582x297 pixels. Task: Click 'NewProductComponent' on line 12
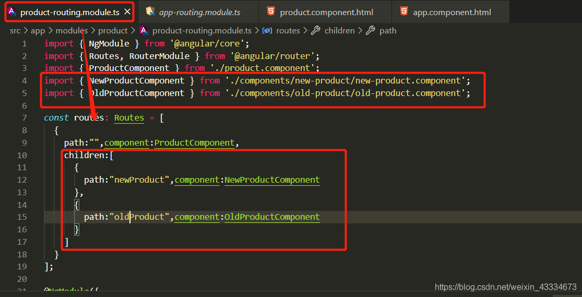[272, 180]
